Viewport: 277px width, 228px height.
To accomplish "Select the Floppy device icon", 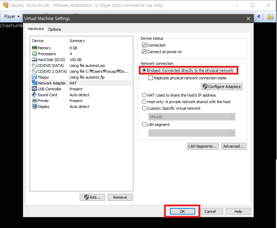I will pyautogui.click(x=34, y=77).
